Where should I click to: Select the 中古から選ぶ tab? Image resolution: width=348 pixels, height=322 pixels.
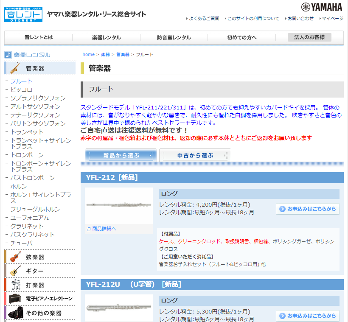[x=195, y=155]
